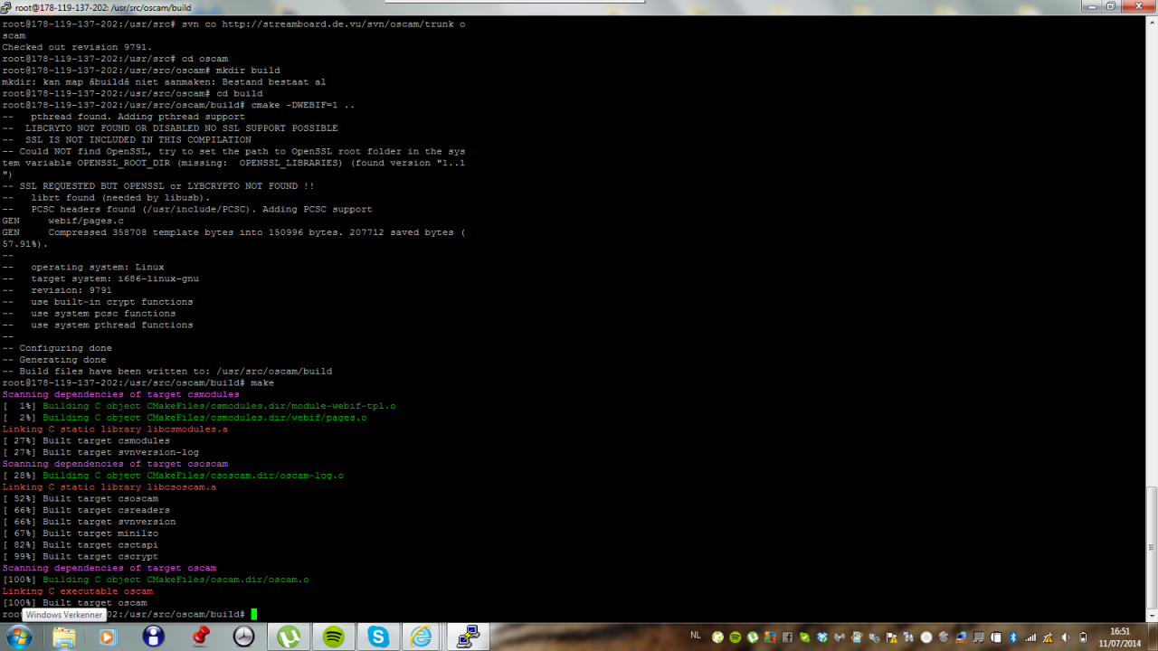
Task: Toggle the Bluetooth tray icon
Action: point(1012,637)
